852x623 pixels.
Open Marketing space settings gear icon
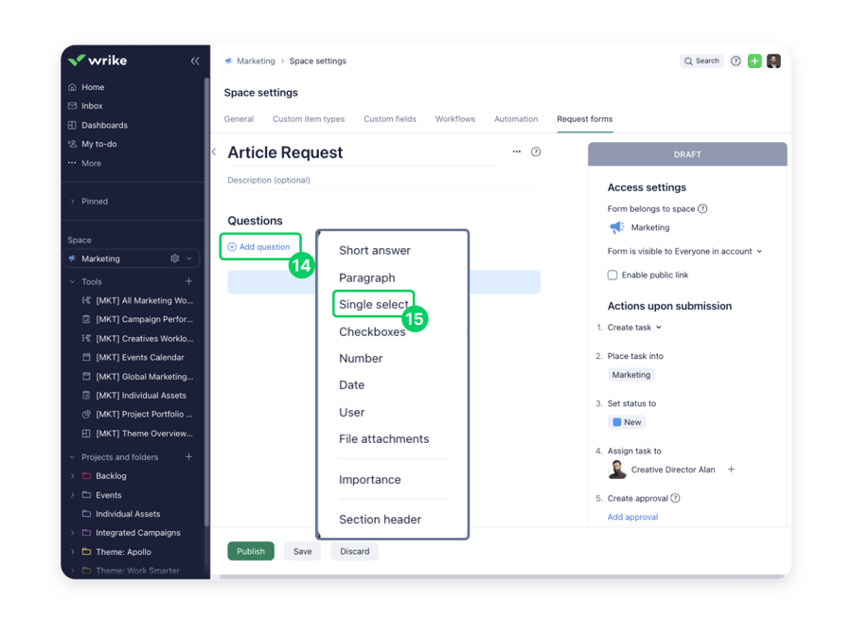pos(174,258)
